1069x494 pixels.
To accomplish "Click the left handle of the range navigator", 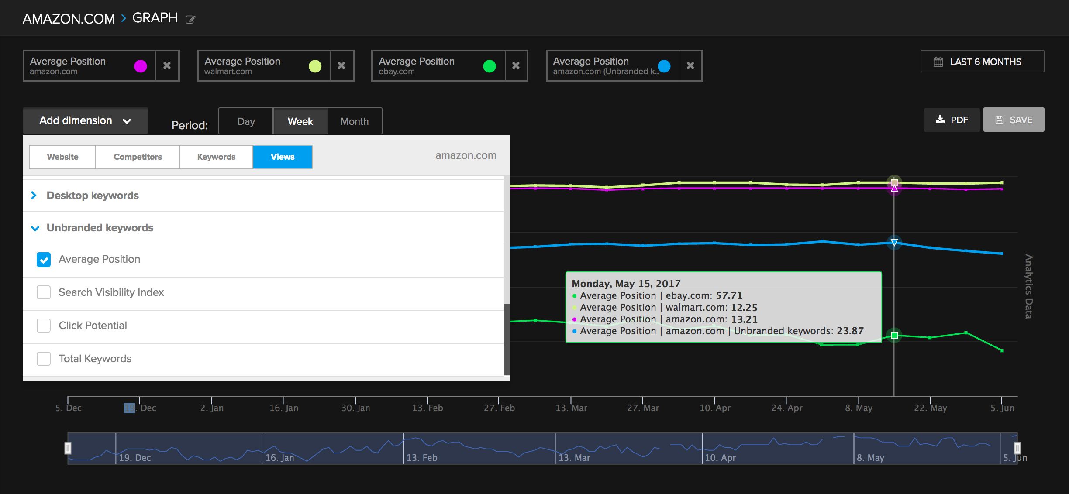I will (x=68, y=448).
